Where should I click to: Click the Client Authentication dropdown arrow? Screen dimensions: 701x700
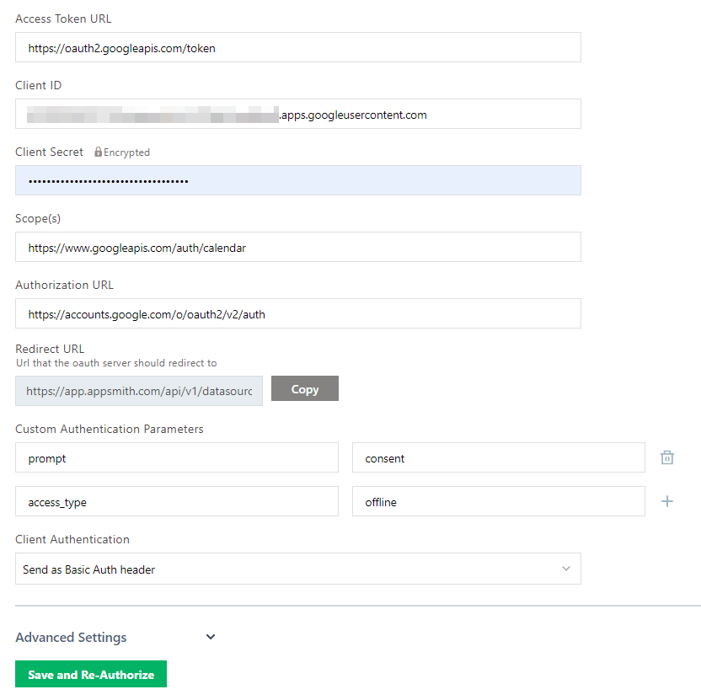566,569
